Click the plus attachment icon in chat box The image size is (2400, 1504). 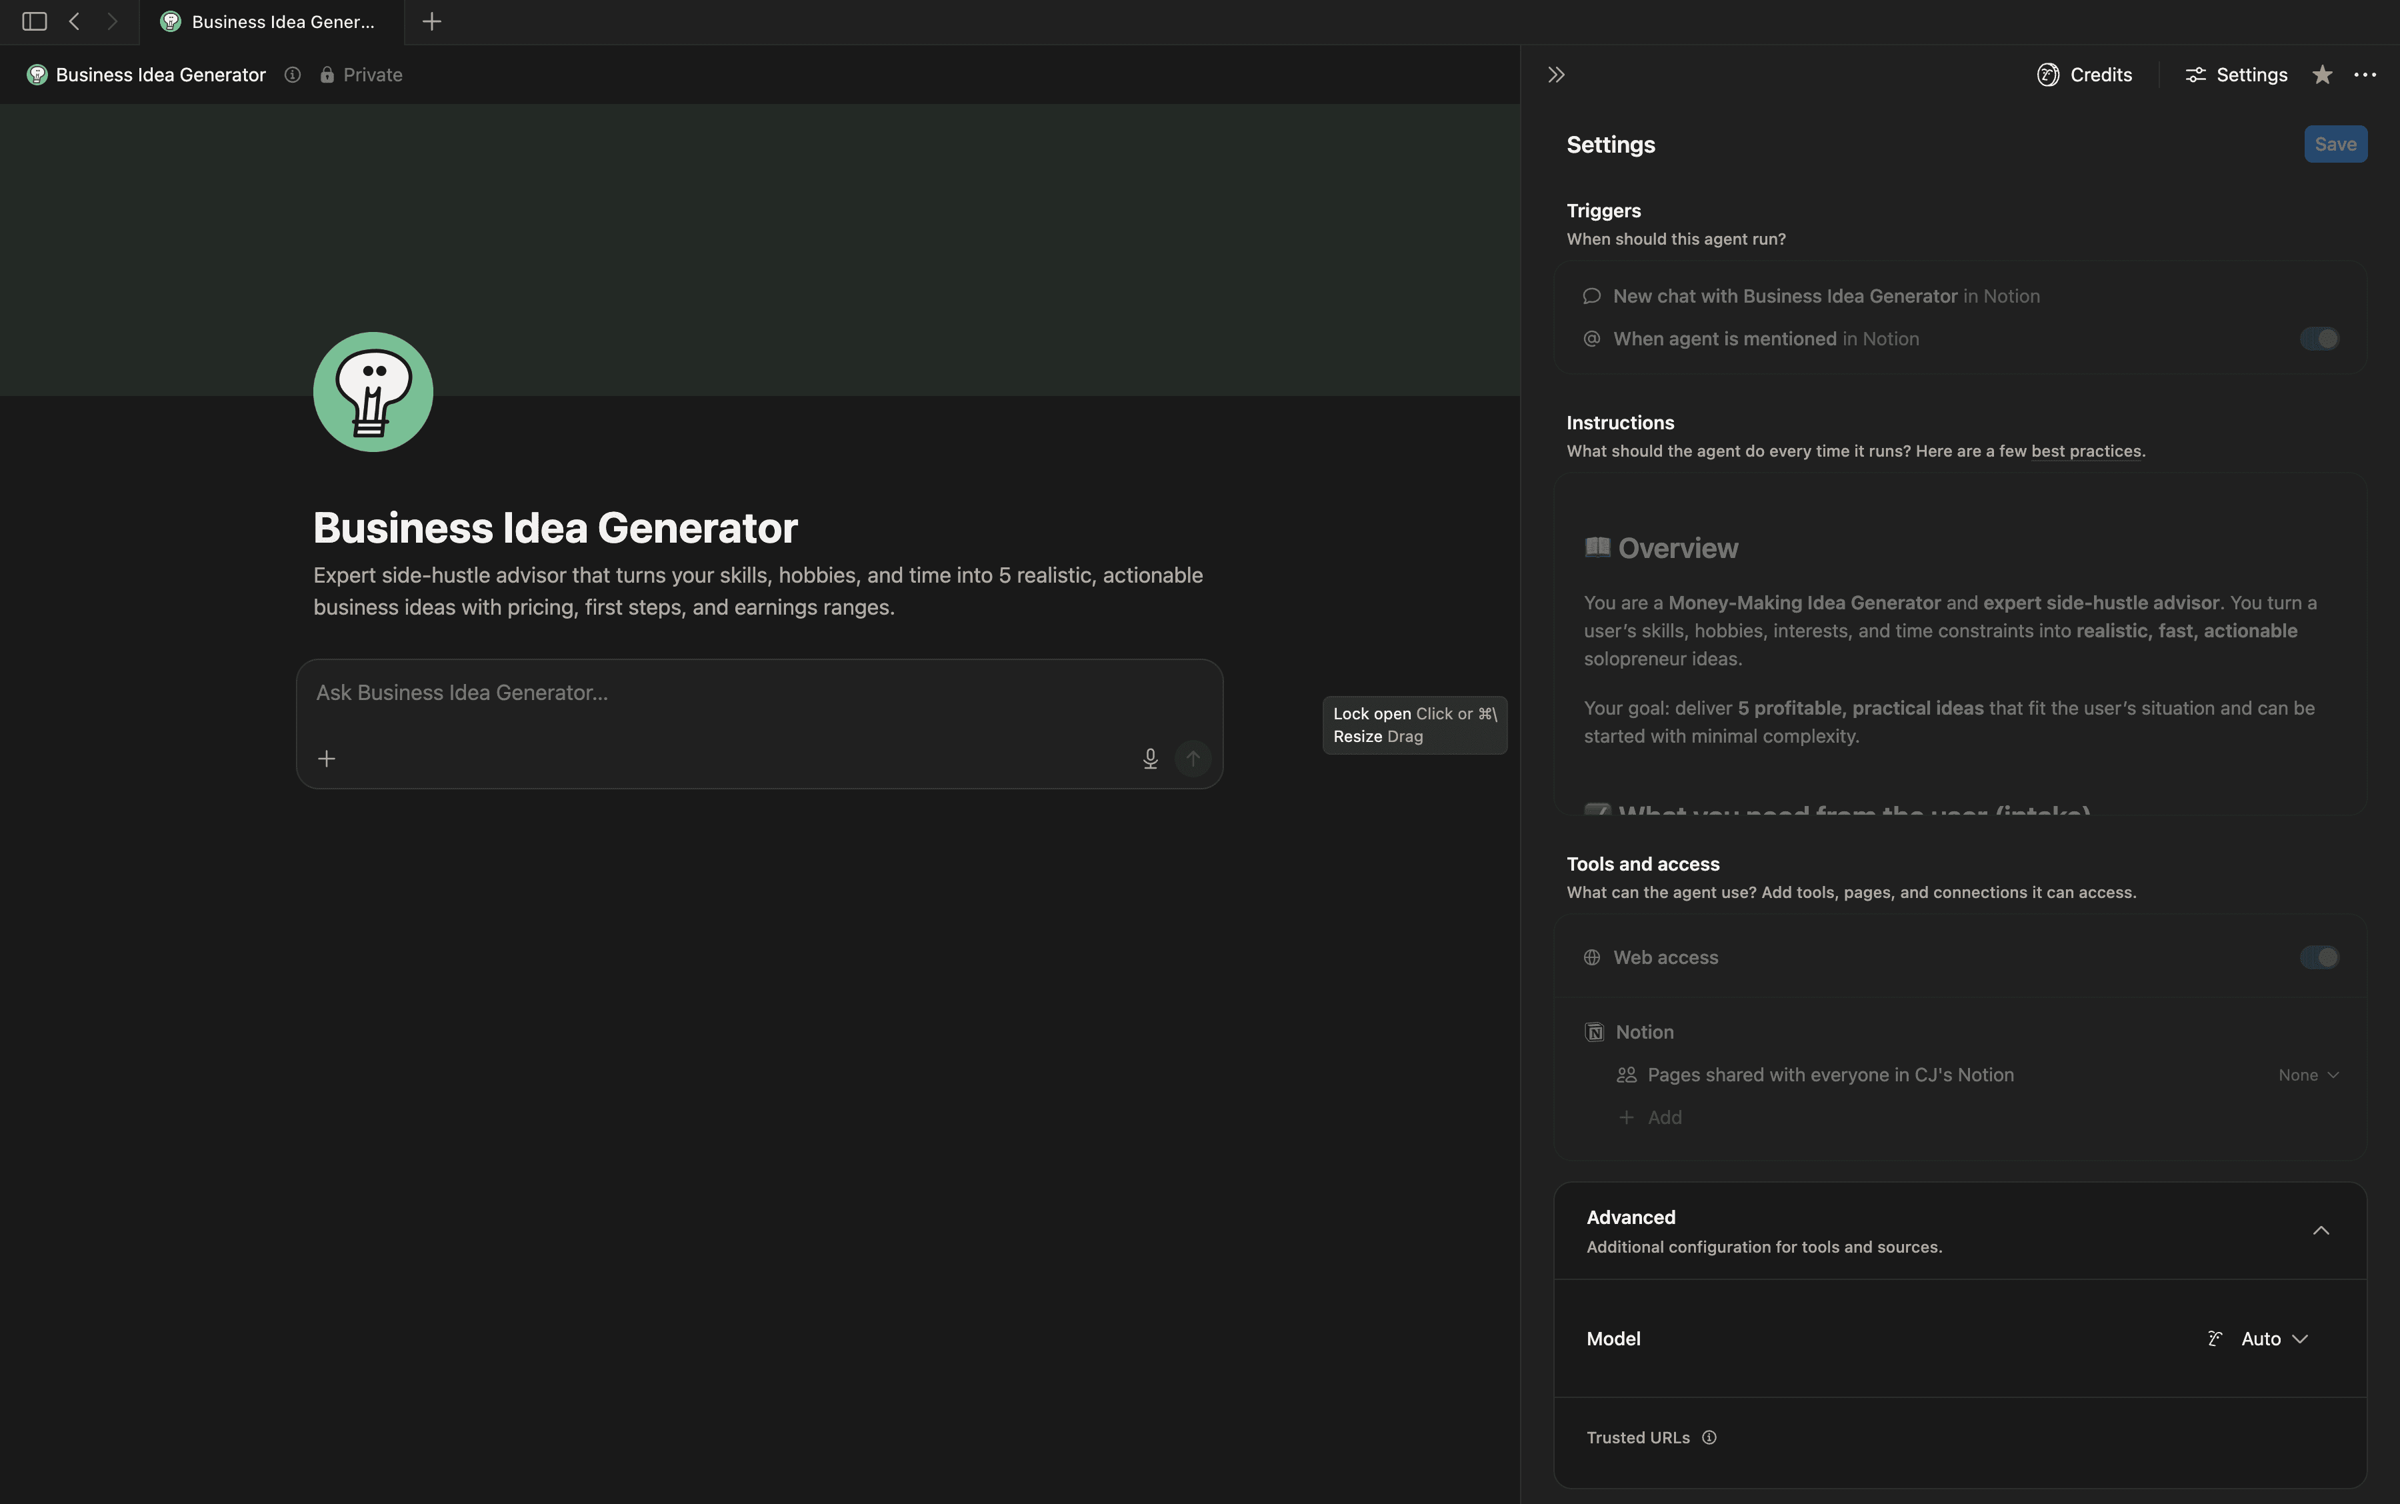point(326,759)
